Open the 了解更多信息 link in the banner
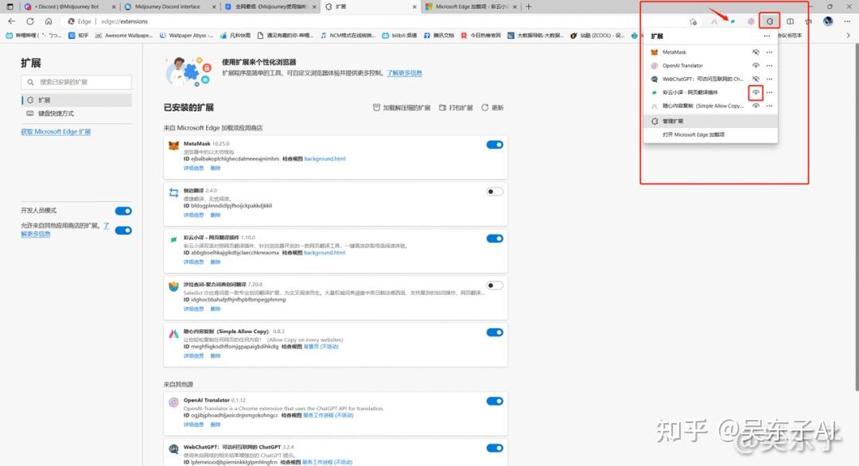This screenshot has width=859, height=466. [404, 73]
